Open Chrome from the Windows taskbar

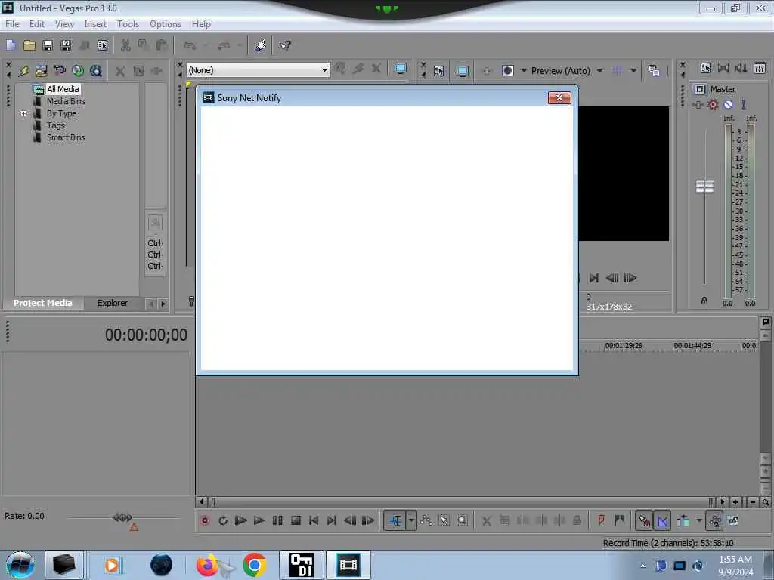coord(254,565)
